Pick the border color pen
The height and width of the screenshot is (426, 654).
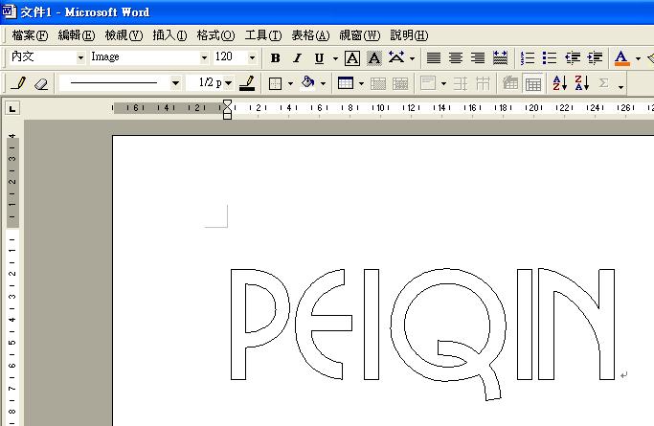[x=247, y=83]
